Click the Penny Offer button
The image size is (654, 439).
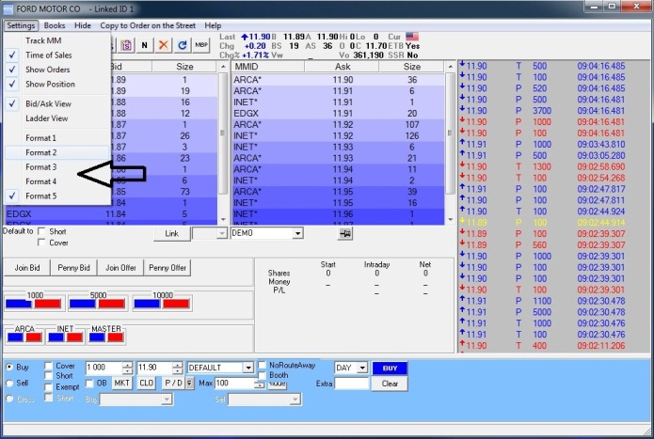pyautogui.click(x=167, y=268)
